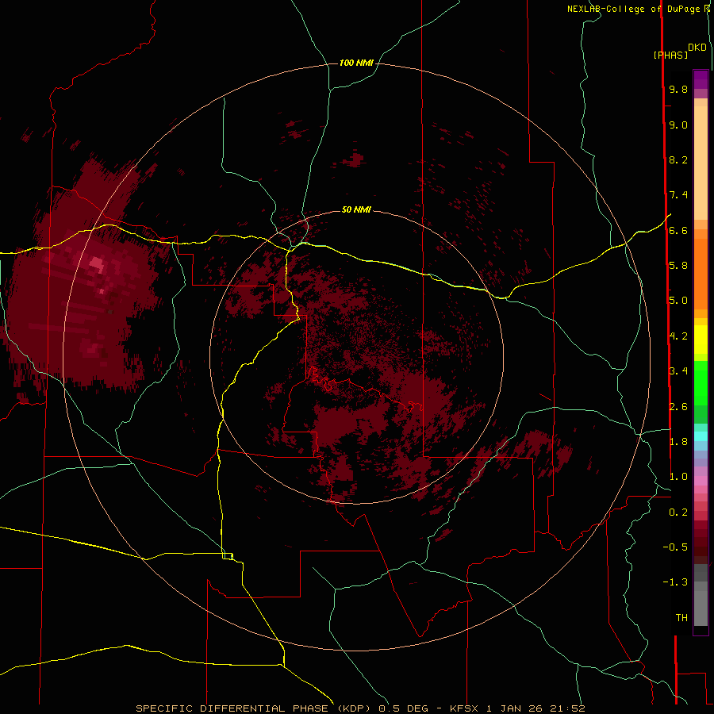Click the 9.8 value on the scale

click(678, 89)
